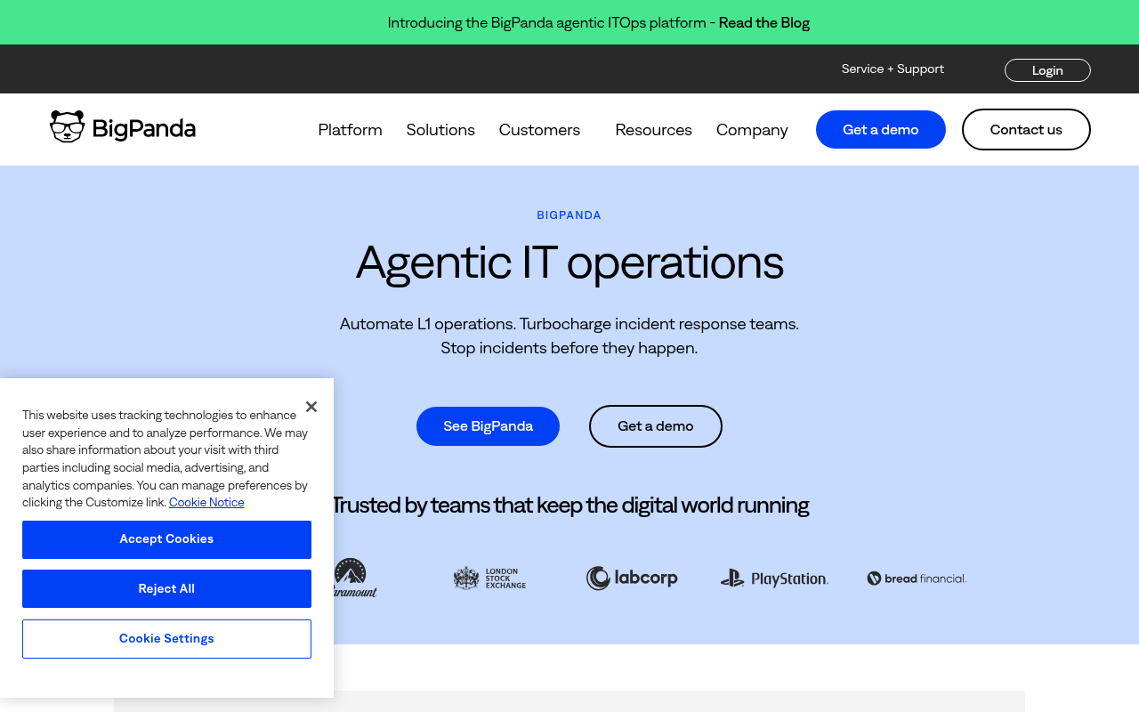Click the Login button
Screen dimensions: 1139x712
1046,69
